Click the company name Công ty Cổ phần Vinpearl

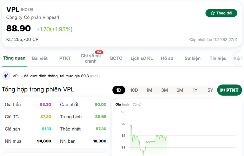(33, 17)
